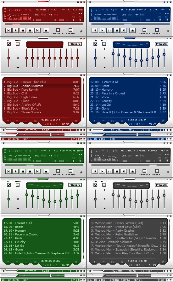This screenshot has height=282, width=173.
Task: Open PRESETS in the gray equalizer
Action: [161, 185]
